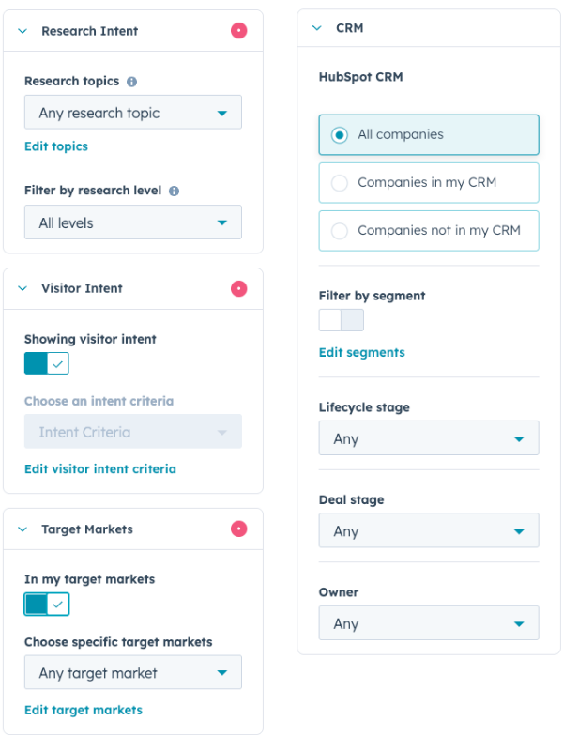Turn off In my target markets toggle
Viewport: 563px width, 751px height.
[47, 605]
